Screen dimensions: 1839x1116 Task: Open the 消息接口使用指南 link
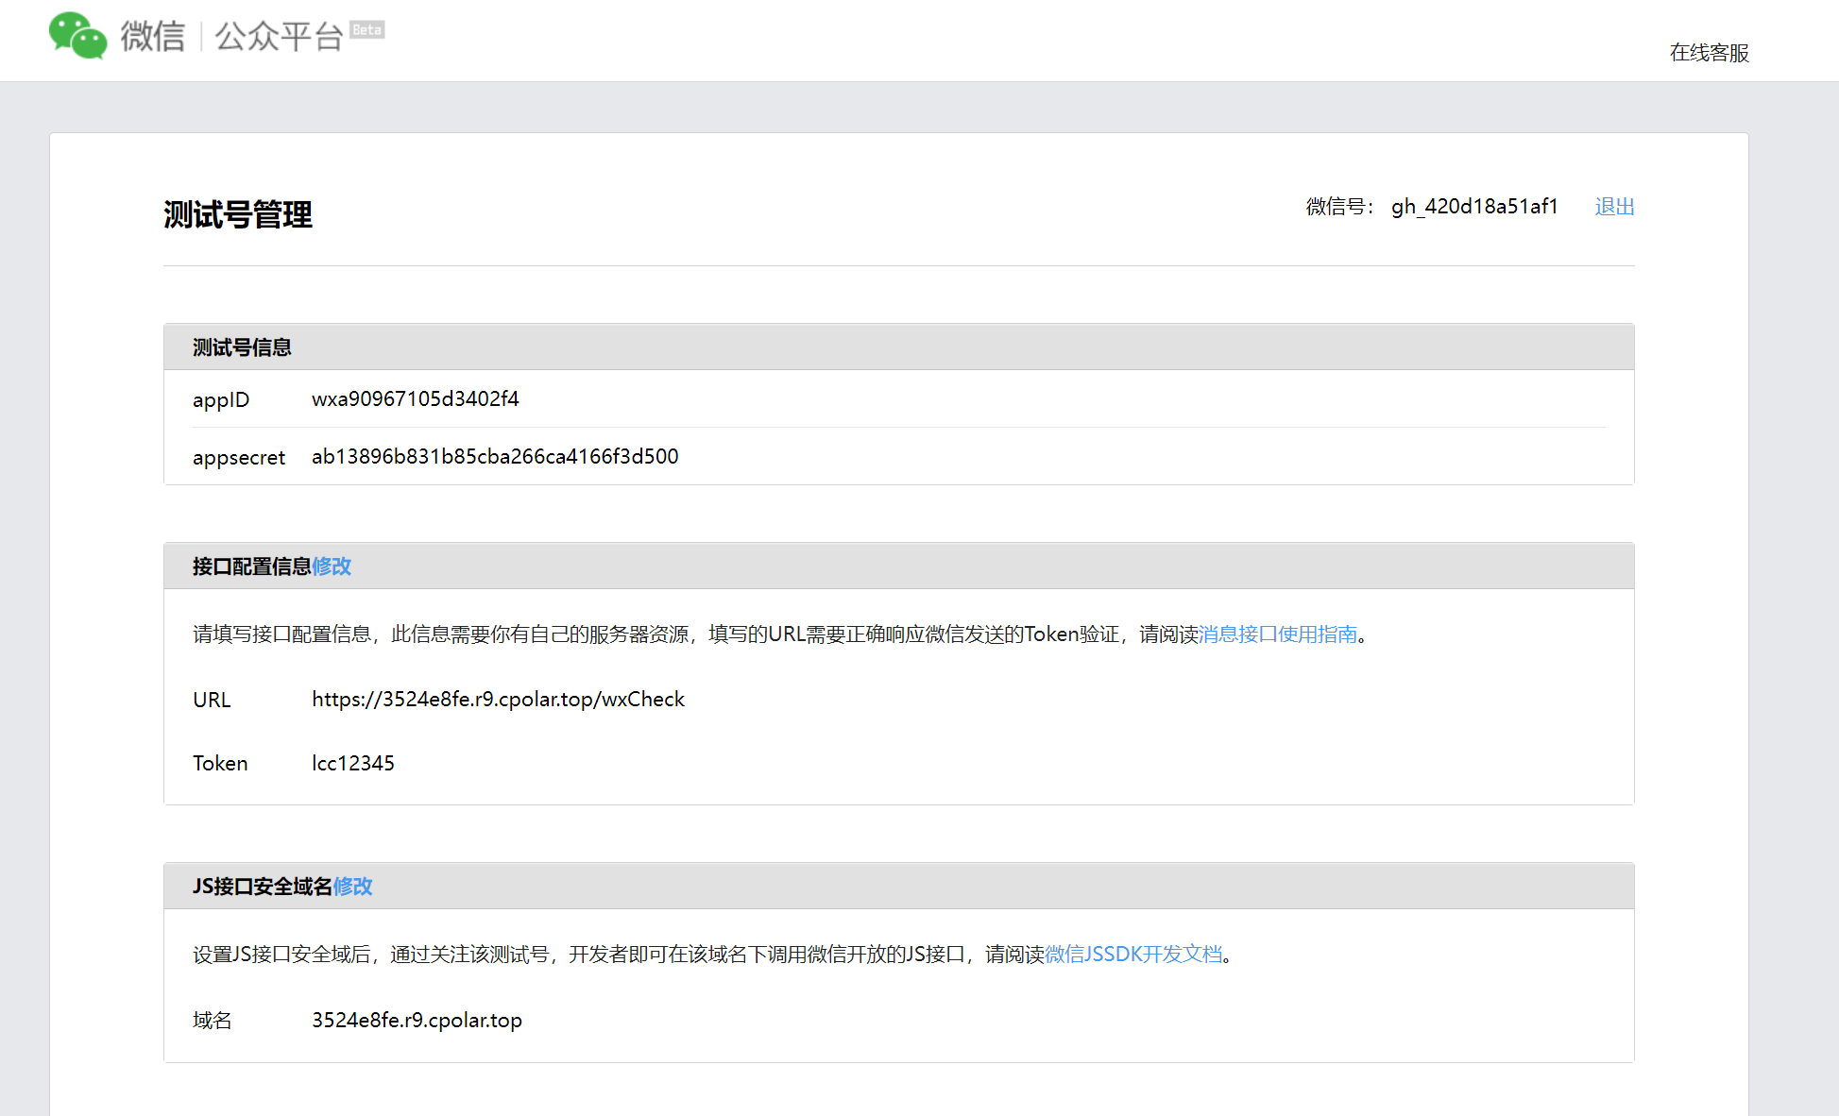(x=1277, y=634)
